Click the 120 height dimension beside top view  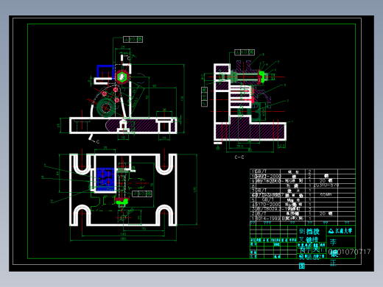point(194,189)
